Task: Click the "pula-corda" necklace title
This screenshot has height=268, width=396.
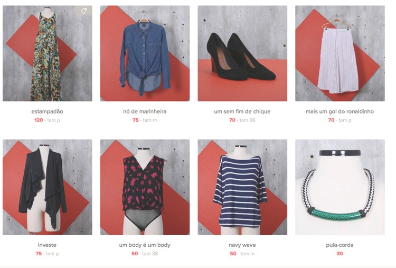Action: 340,245
